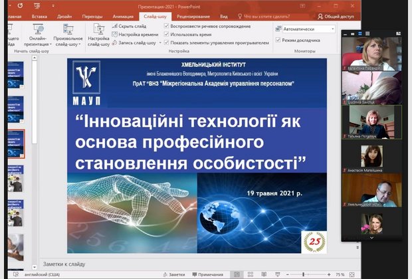Expand more Zoom participants with down chevron
The image size is (412, 279).
tap(371, 238)
